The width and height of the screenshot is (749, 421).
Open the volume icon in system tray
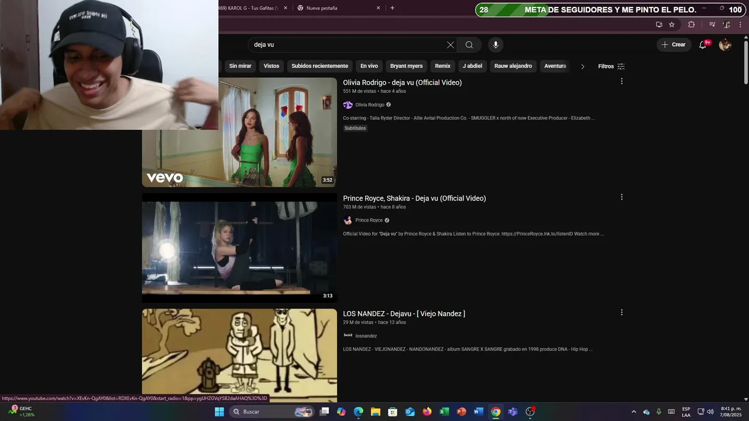[710, 412]
